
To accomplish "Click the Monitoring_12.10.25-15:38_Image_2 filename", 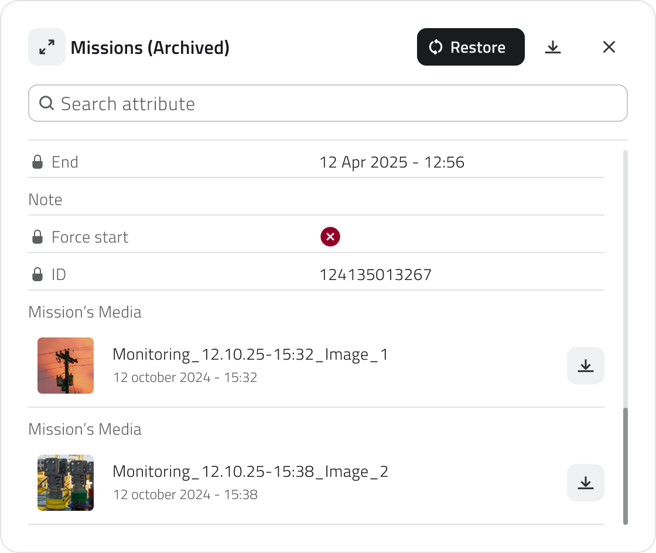I will [250, 472].
